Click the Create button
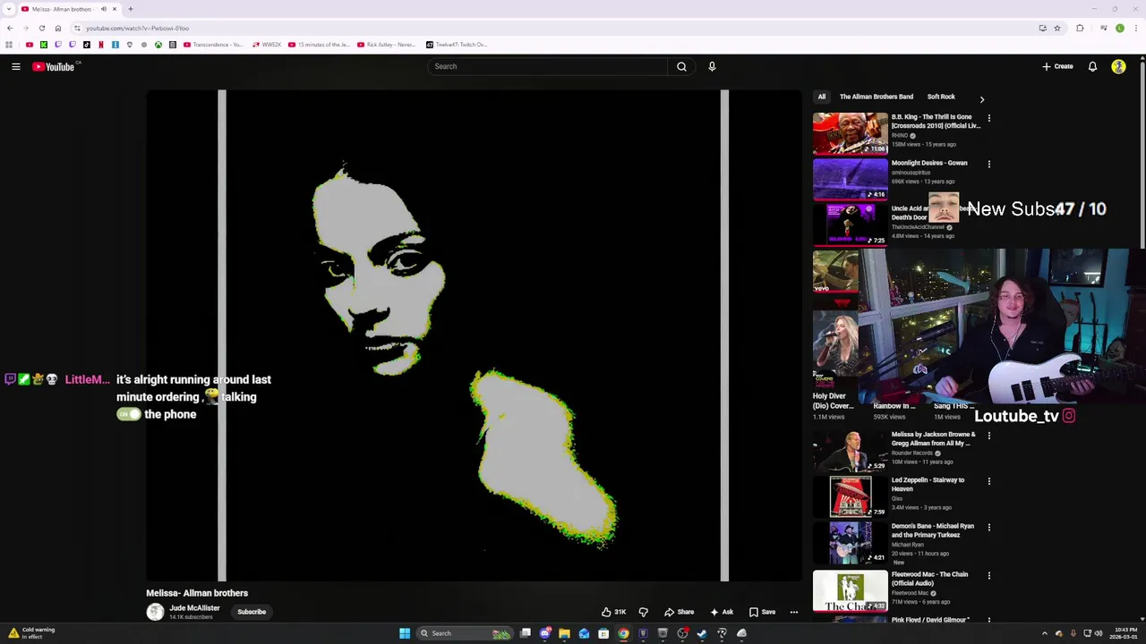This screenshot has width=1146, height=644. (x=1057, y=66)
